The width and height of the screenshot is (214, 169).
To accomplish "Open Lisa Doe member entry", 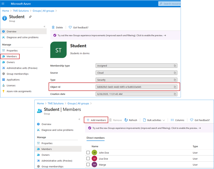I will point(103,159).
